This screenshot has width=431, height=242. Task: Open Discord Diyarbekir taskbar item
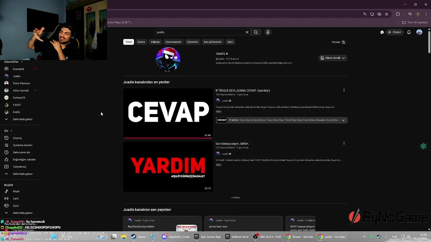[x=176, y=237]
